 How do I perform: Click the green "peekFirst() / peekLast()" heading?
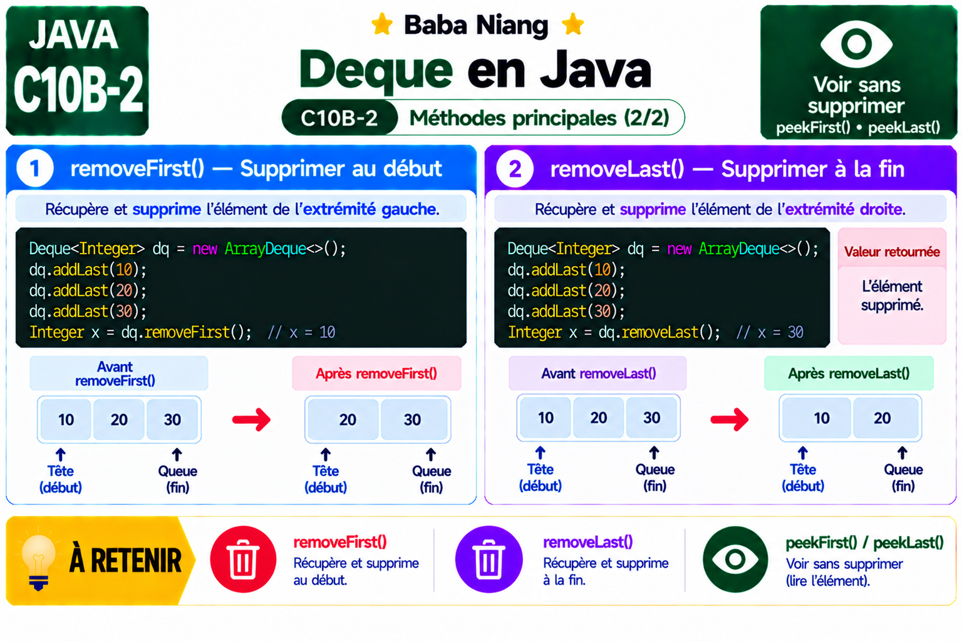tap(864, 543)
